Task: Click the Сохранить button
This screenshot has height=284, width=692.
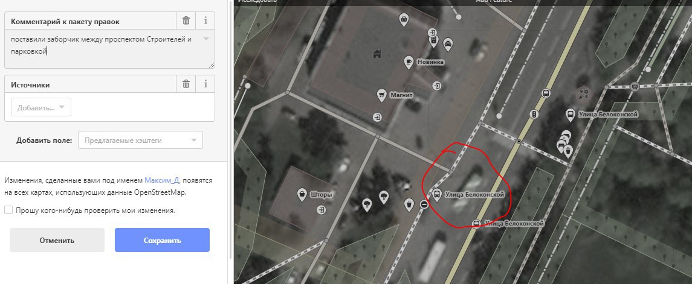Action: point(162,240)
